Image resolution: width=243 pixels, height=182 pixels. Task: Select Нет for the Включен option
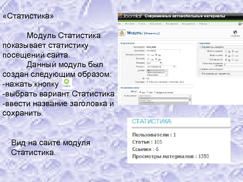(x=148, y=59)
